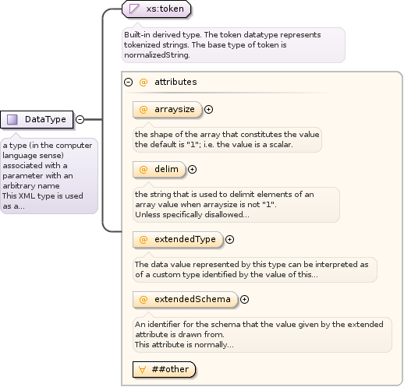Image resolution: width=404 pixels, height=387 pixels.
Task: Click the @ icon on extendedSchema
Action: [x=144, y=300]
